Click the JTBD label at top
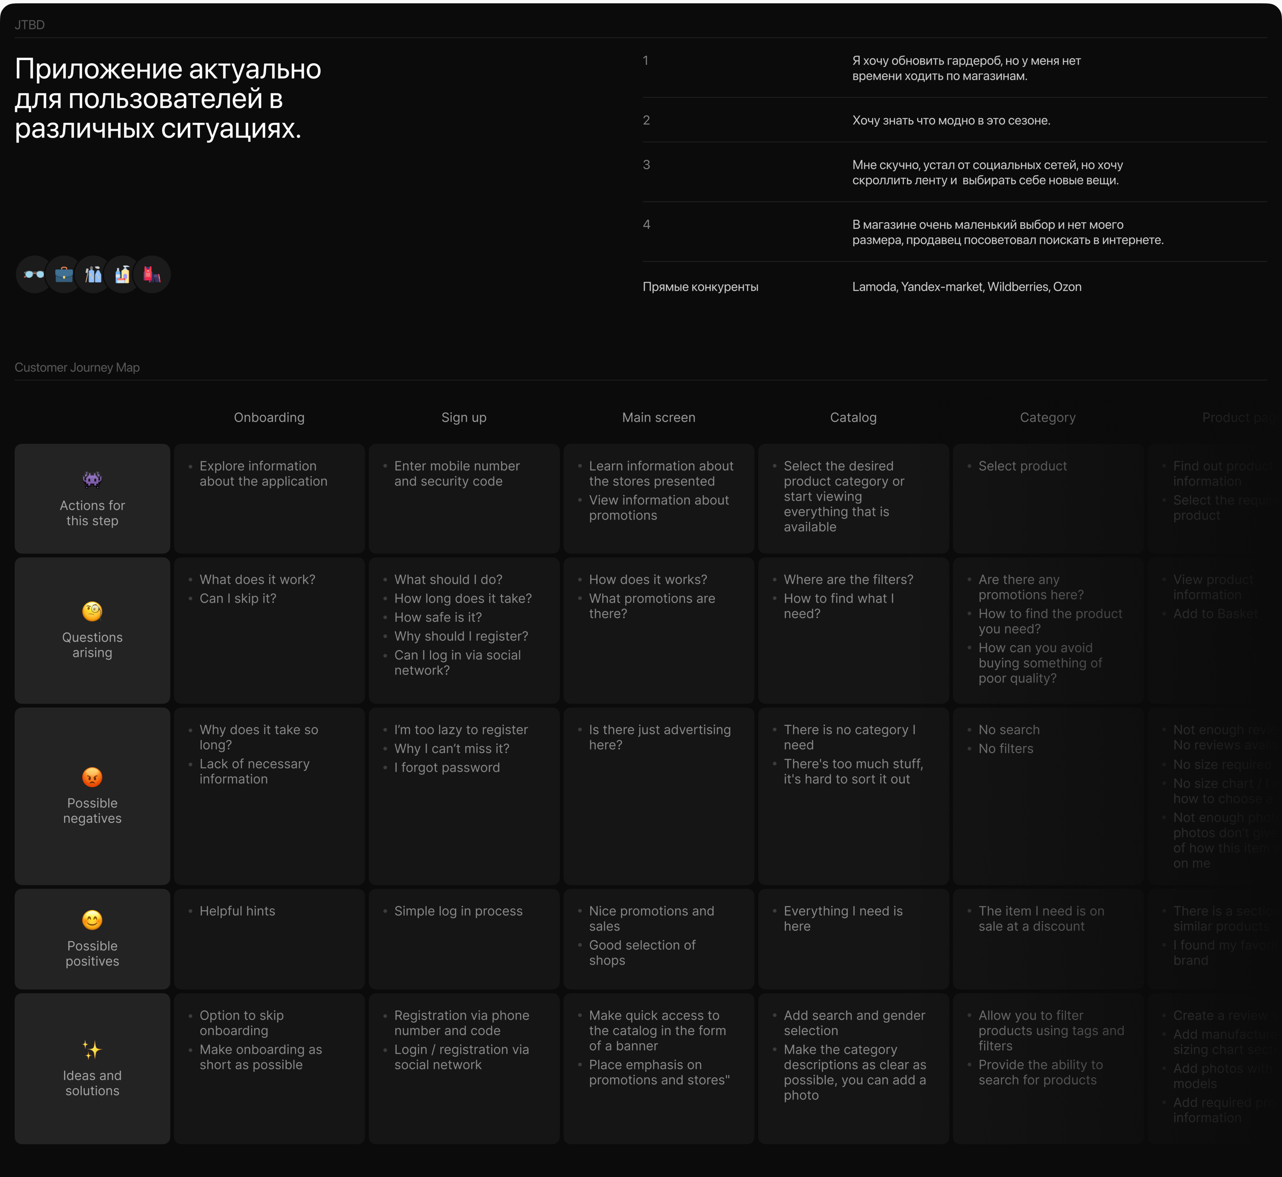The height and width of the screenshot is (1177, 1282). (x=30, y=25)
